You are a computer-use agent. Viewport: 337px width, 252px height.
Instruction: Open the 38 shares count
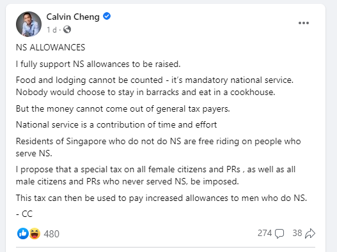297,233
